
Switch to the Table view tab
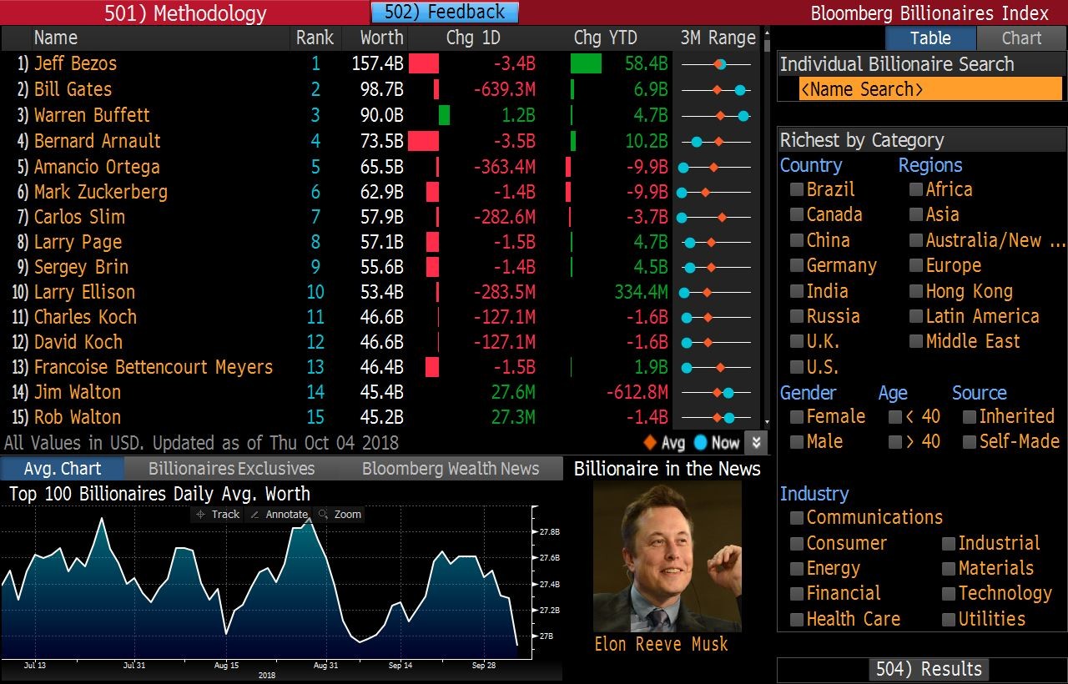[930, 38]
